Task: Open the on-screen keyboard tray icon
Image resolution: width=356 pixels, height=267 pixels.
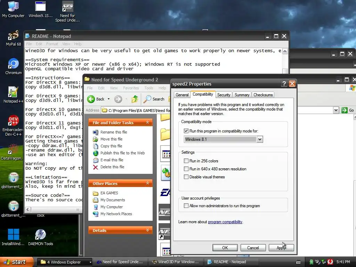Action: (x=298, y=262)
